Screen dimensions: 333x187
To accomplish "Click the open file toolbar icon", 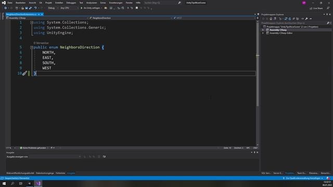I will (22, 8).
